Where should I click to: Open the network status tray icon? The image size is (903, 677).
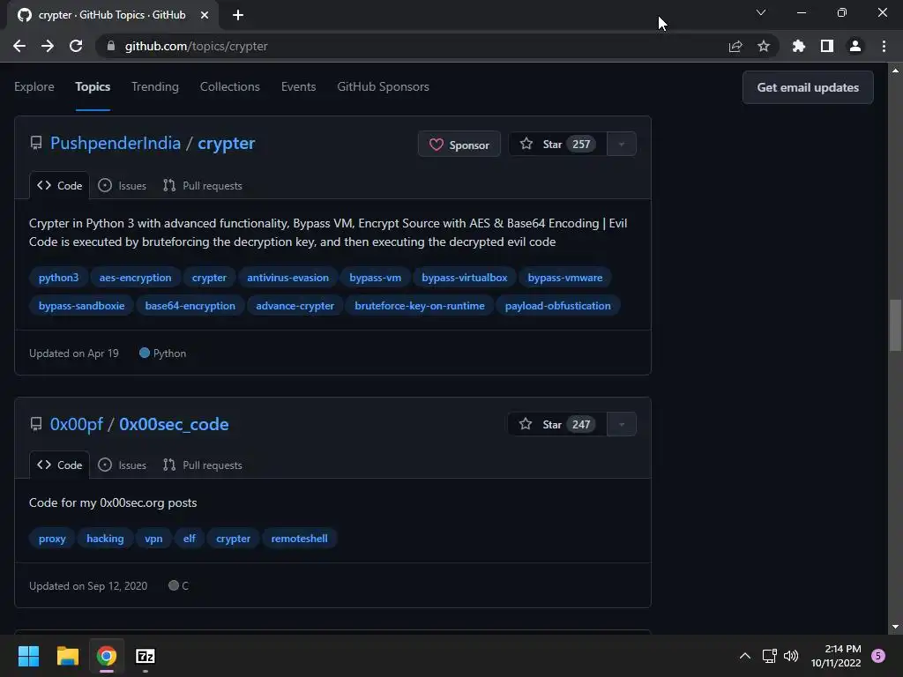click(x=769, y=656)
